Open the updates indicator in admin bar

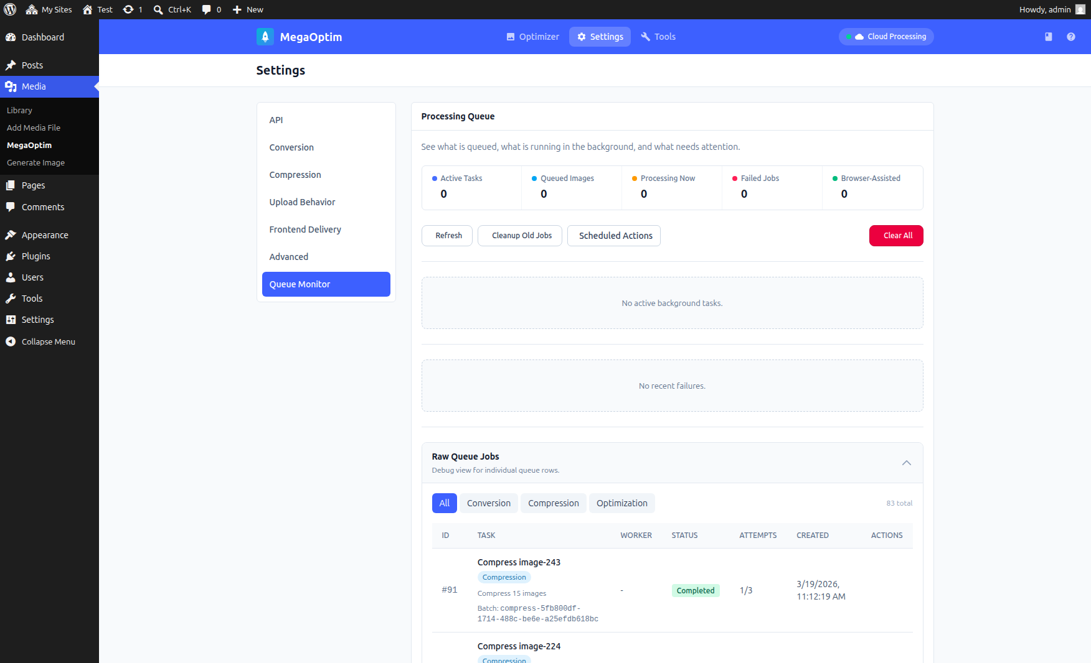pyautogui.click(x=133, y=9)
